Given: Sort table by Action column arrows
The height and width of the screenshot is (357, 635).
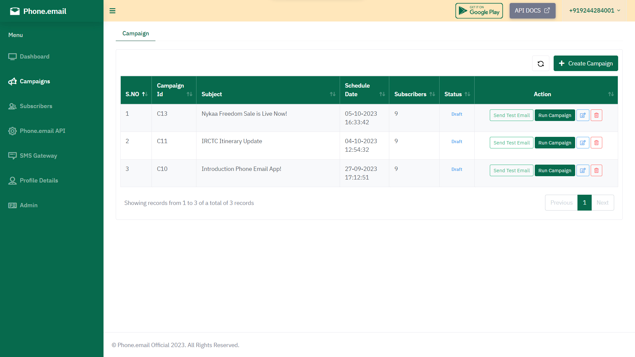Looking at the screenshot, I should pyautogui.click(x=611, y=94).
